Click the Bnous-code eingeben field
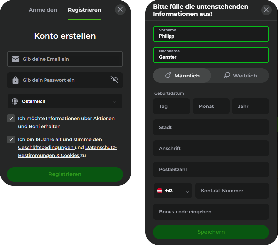278x245 pixels. [211, 212]
